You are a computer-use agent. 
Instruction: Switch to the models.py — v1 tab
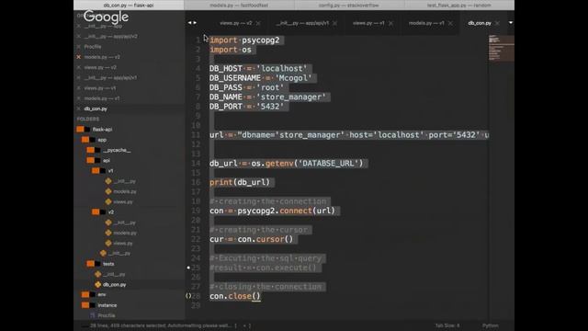point(426,23)
